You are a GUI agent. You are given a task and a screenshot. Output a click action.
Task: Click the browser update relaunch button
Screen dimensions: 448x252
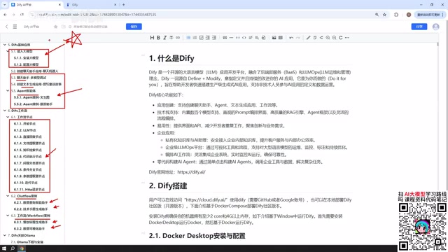(x=430, y=15)
